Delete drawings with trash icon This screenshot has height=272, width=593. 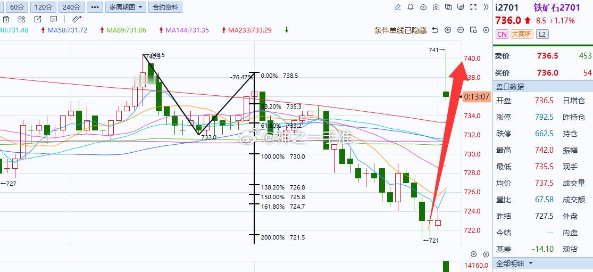[x=6, y=19]
